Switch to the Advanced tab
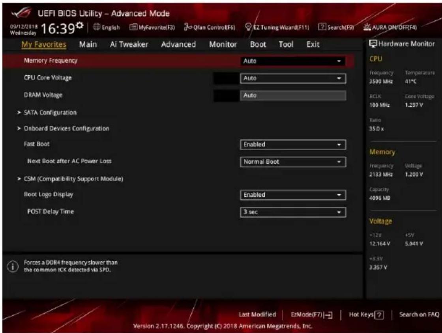The height and width of the screenshot is (333, 442). pos(178,45)
